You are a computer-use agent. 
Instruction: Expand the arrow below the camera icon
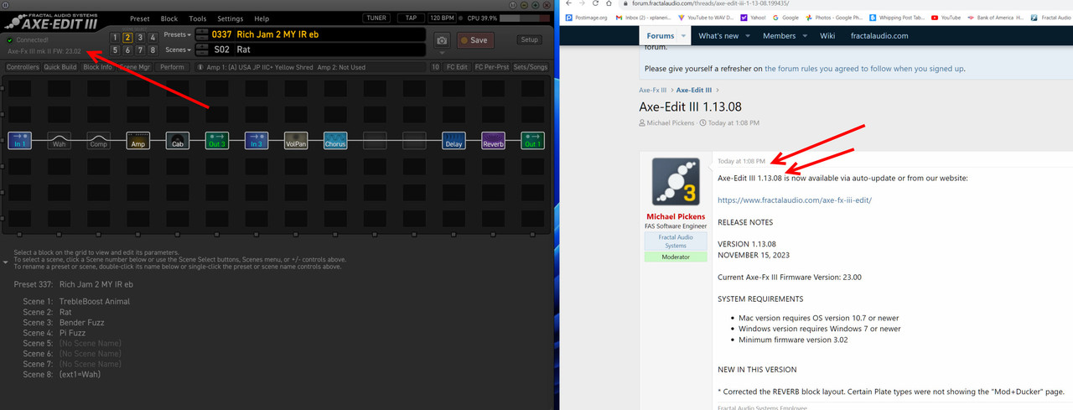[x=442, y=54]
